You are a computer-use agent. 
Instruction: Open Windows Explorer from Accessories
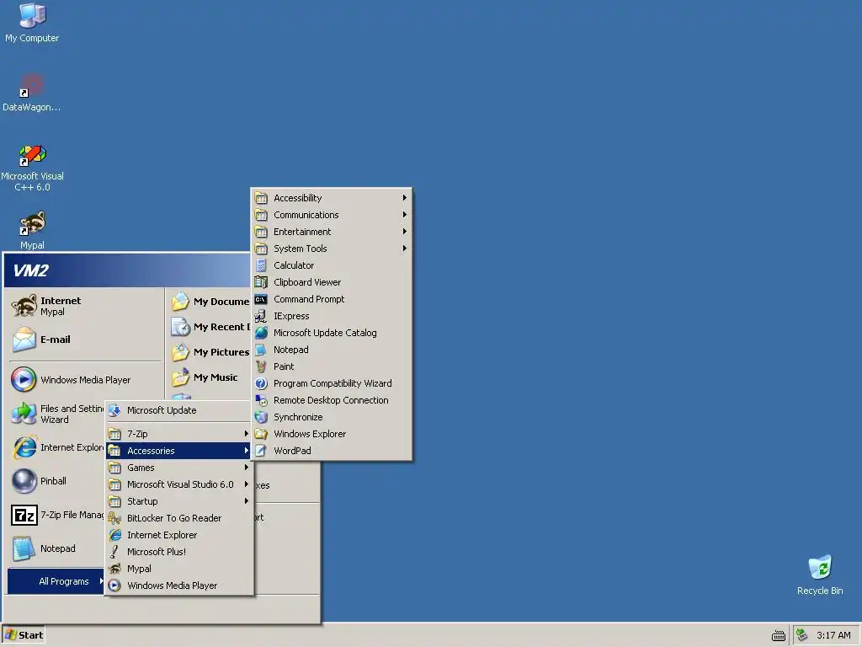point(332,434)
